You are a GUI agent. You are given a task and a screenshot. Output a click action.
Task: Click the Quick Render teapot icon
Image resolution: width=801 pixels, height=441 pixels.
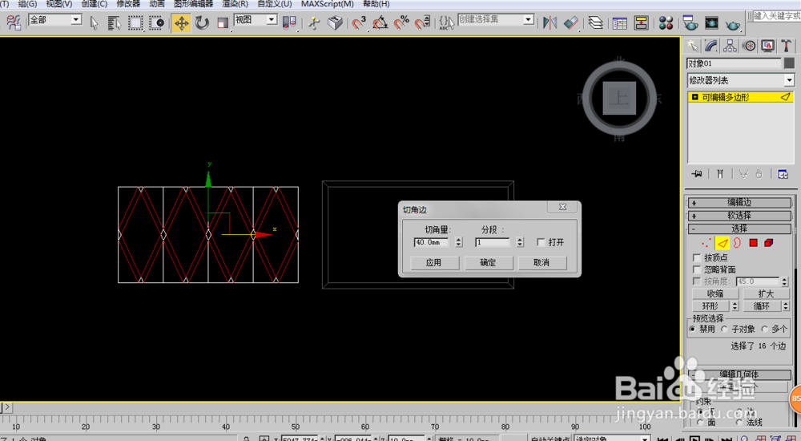pos(733,24)
